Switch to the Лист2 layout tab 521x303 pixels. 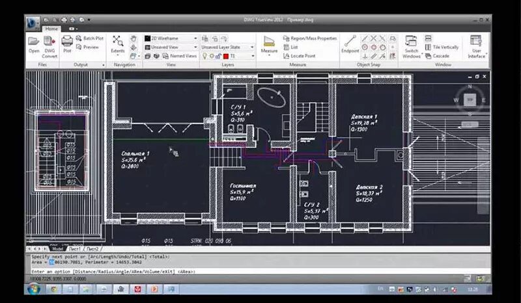click(92, 248)
